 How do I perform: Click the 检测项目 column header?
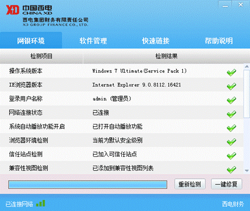click(x=41, y=56)
